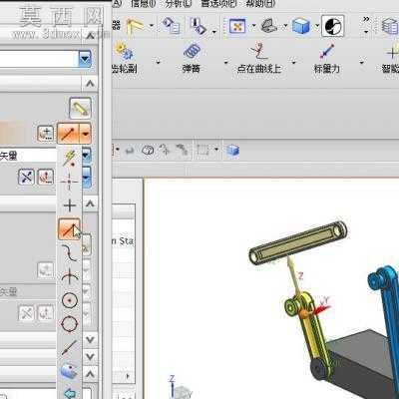
Task: Click the T-shaped handle part in viewport
Action: coord(297,242)
